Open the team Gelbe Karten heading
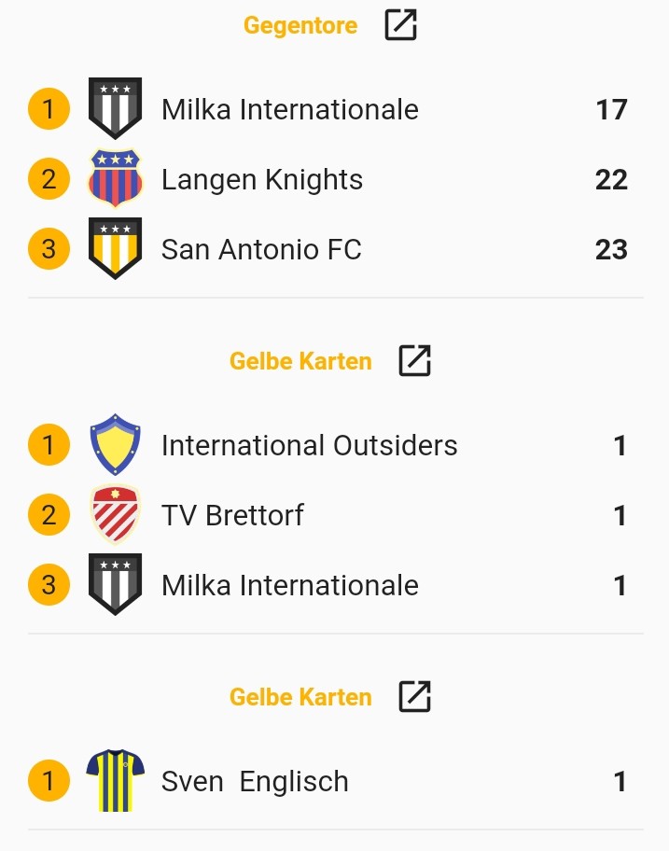Screen dimensions: 669x851 tap(300, 361)
